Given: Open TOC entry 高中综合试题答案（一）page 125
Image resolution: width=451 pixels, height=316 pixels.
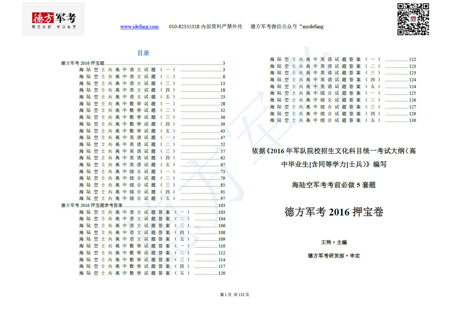Looking at the screenshot, I should tap(343, 93).
